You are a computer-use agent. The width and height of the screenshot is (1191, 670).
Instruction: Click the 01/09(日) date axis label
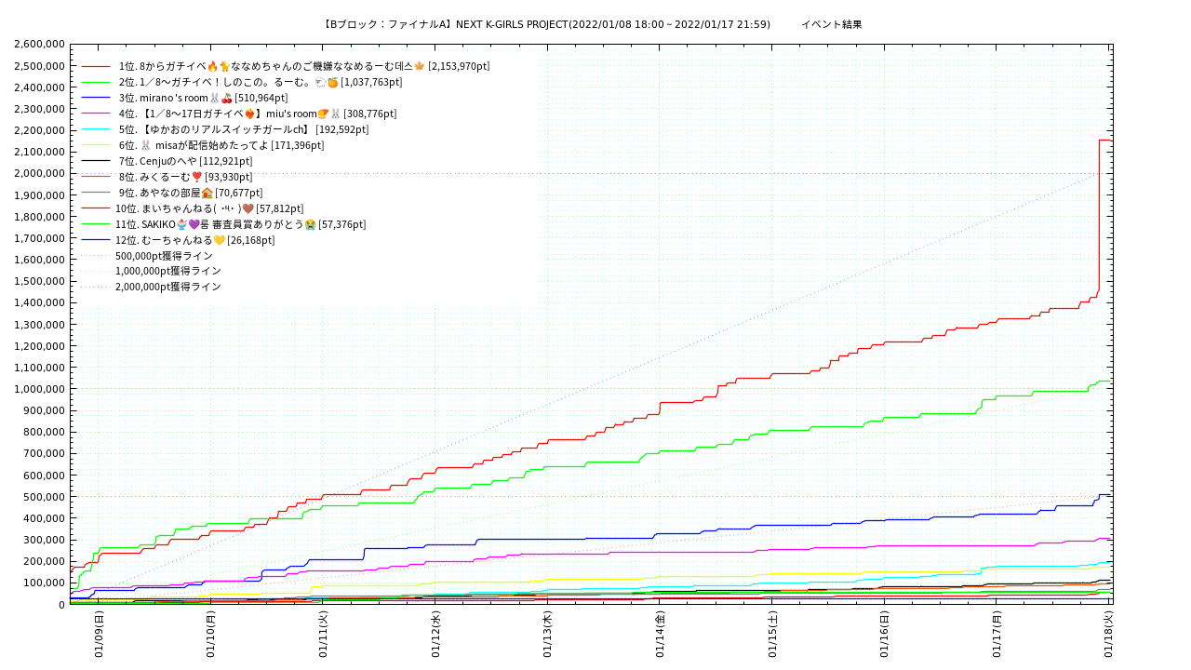[x=99, y=635]
